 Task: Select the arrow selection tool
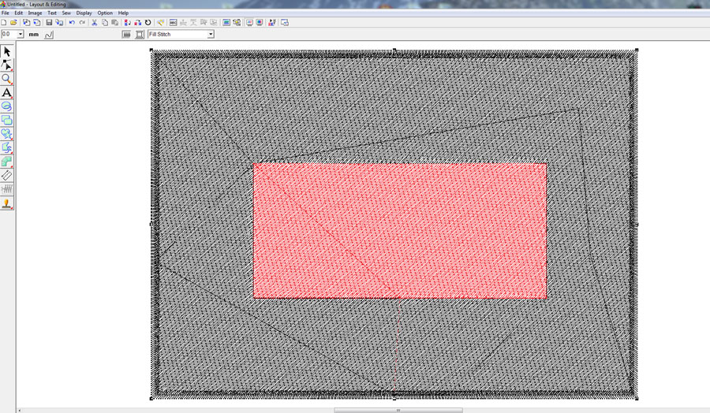(7, 52)
